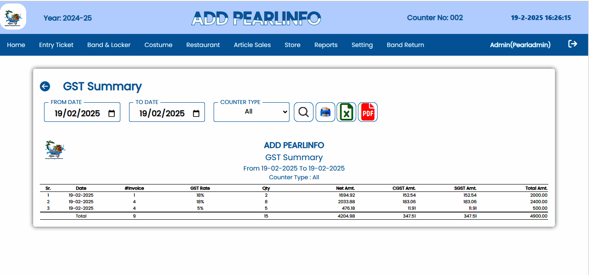This screenshot has width=589, height=275.
Task: Open From Date calendar picker icon
Action: coord(112,114)
